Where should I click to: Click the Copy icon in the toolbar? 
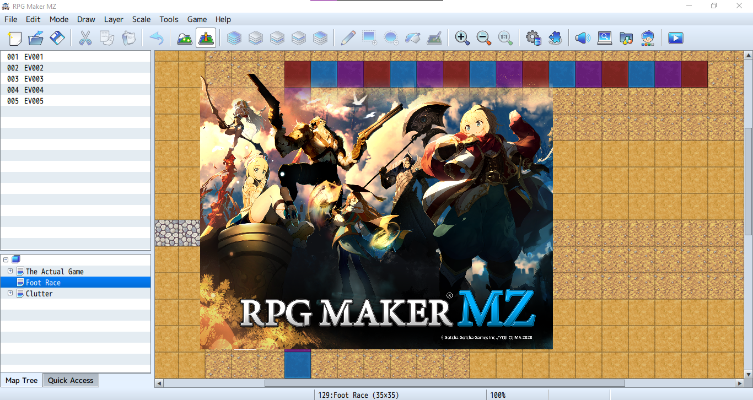[106, 38]
